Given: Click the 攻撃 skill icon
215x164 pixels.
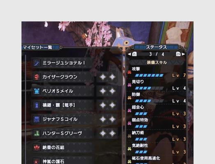Looking at the screenshot, I should (129, 72).
